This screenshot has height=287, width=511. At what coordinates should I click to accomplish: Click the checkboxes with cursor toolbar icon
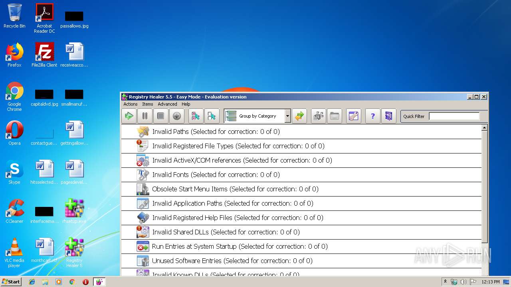point(212,116)
